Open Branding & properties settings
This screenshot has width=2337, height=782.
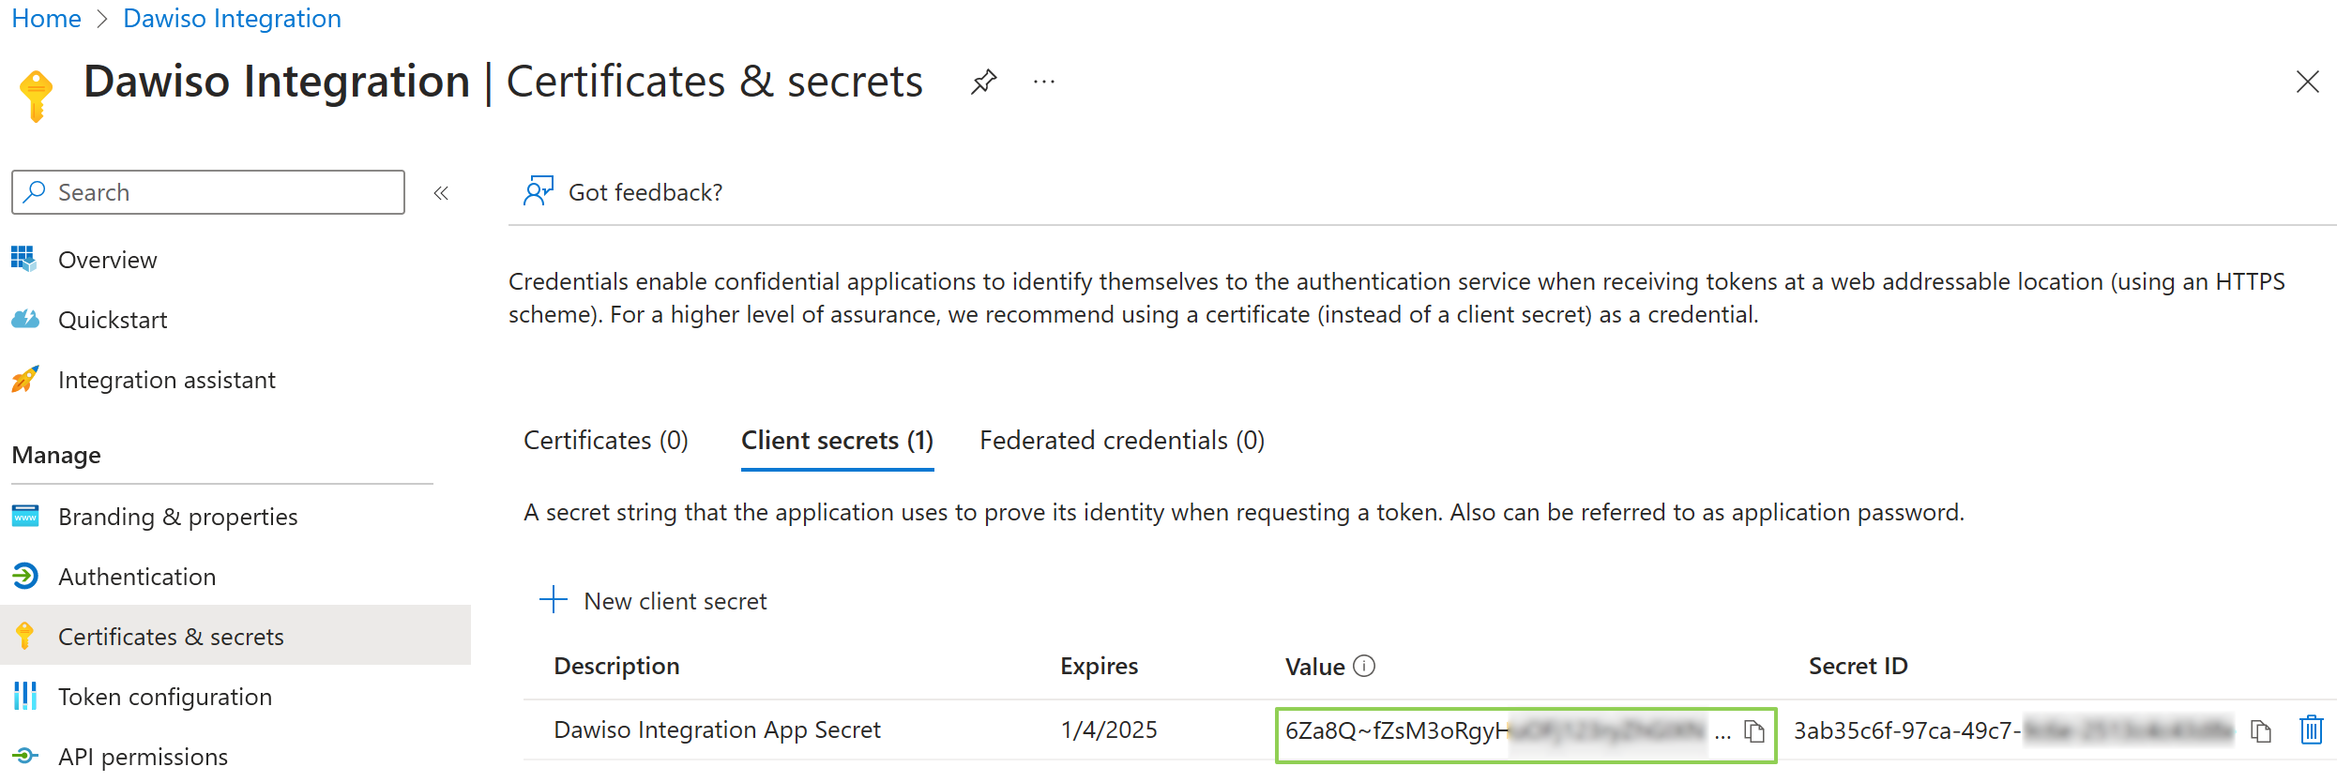tap(178, 516)
